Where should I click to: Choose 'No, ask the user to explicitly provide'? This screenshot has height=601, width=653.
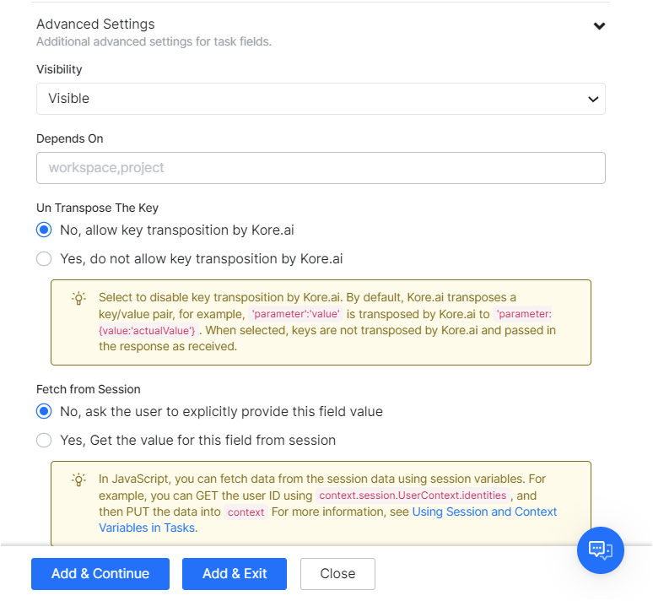[x=44, y=412]
